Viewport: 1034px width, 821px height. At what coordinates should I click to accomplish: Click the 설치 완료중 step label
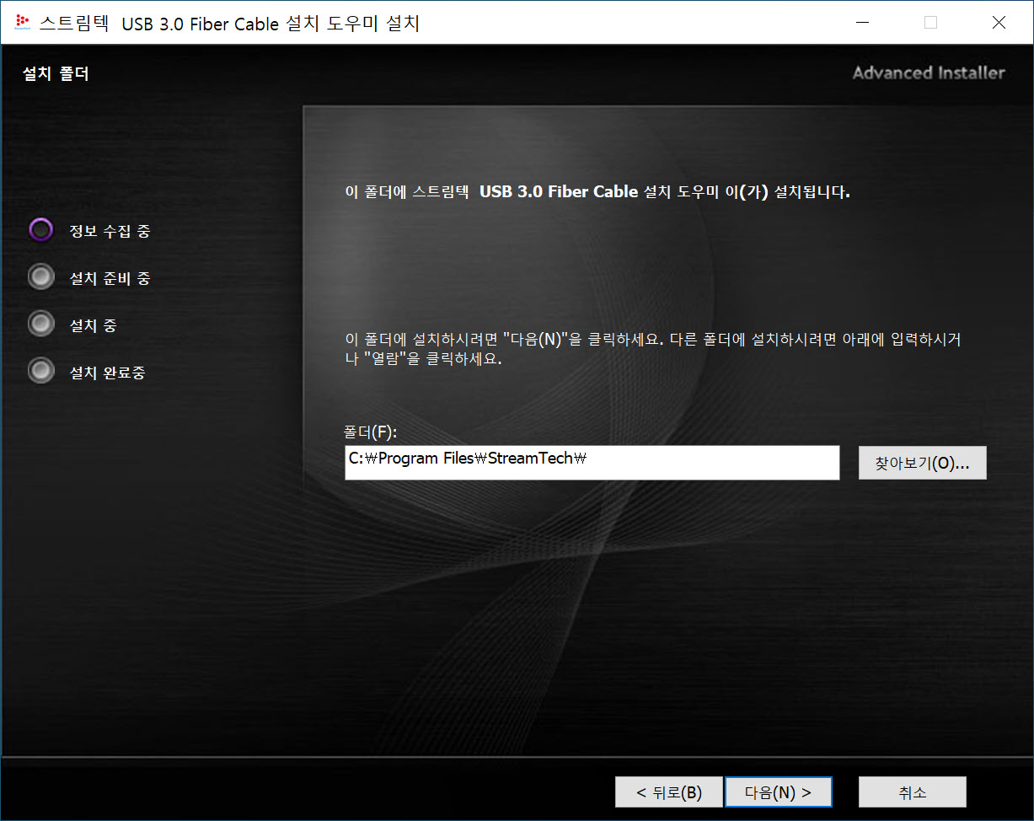coord(107,373)
